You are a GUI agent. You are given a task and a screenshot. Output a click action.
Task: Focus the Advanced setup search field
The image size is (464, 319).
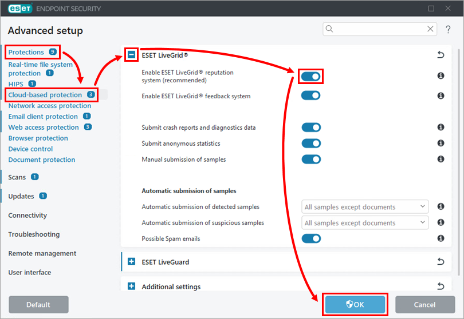(x=380, y=29)
